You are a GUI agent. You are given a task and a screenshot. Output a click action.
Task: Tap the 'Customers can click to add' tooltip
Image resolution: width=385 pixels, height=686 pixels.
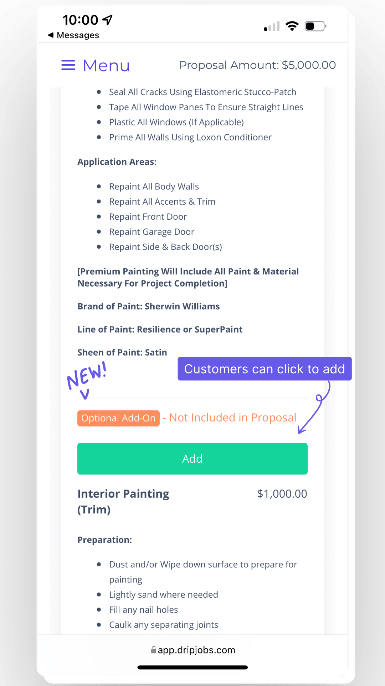(x=265, y=369)
